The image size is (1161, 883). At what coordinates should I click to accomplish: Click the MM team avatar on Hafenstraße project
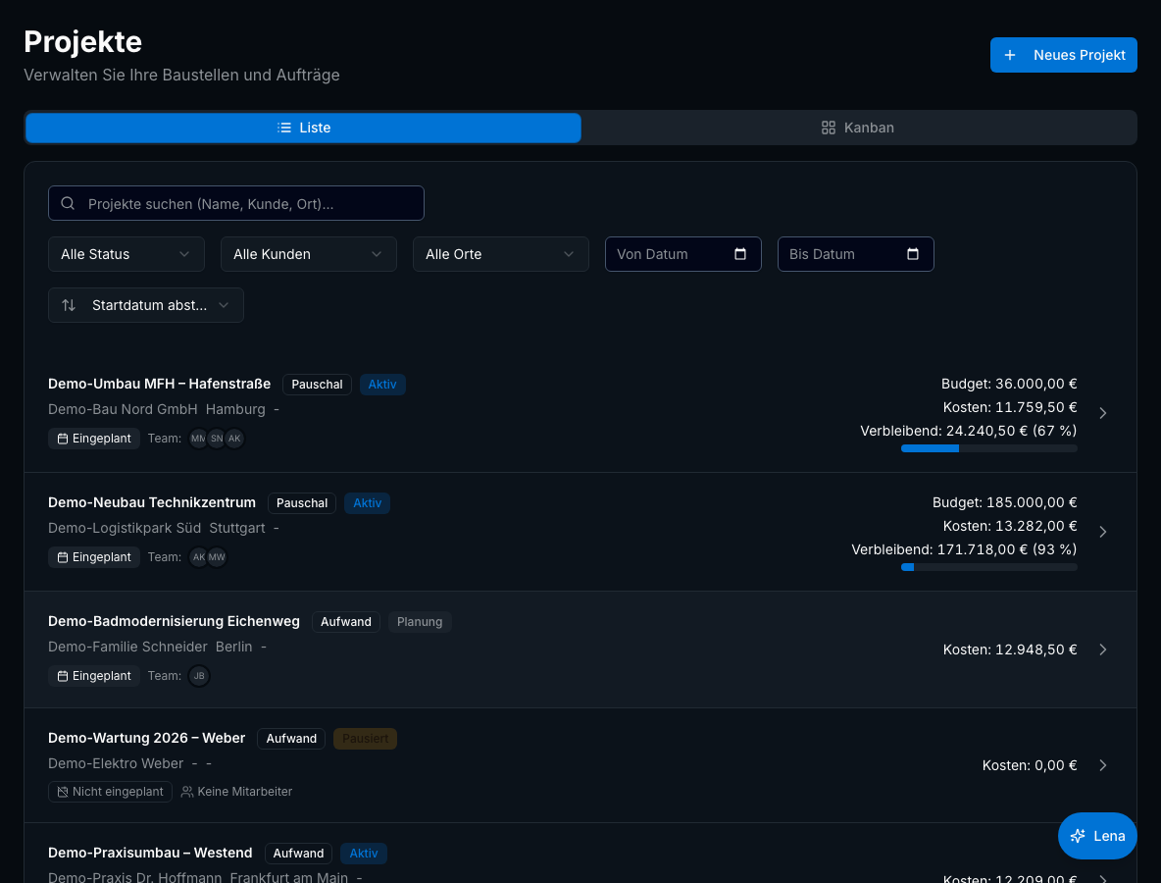tap(198, 439)
